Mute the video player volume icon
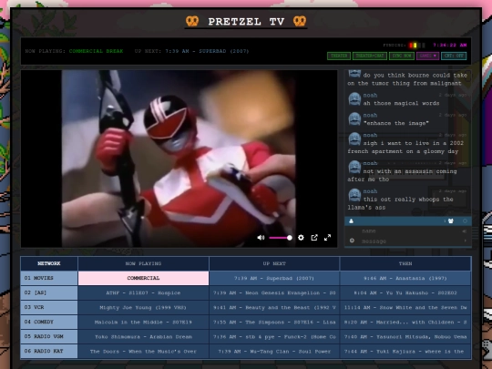Screen dimensions: 492x369 261,238
